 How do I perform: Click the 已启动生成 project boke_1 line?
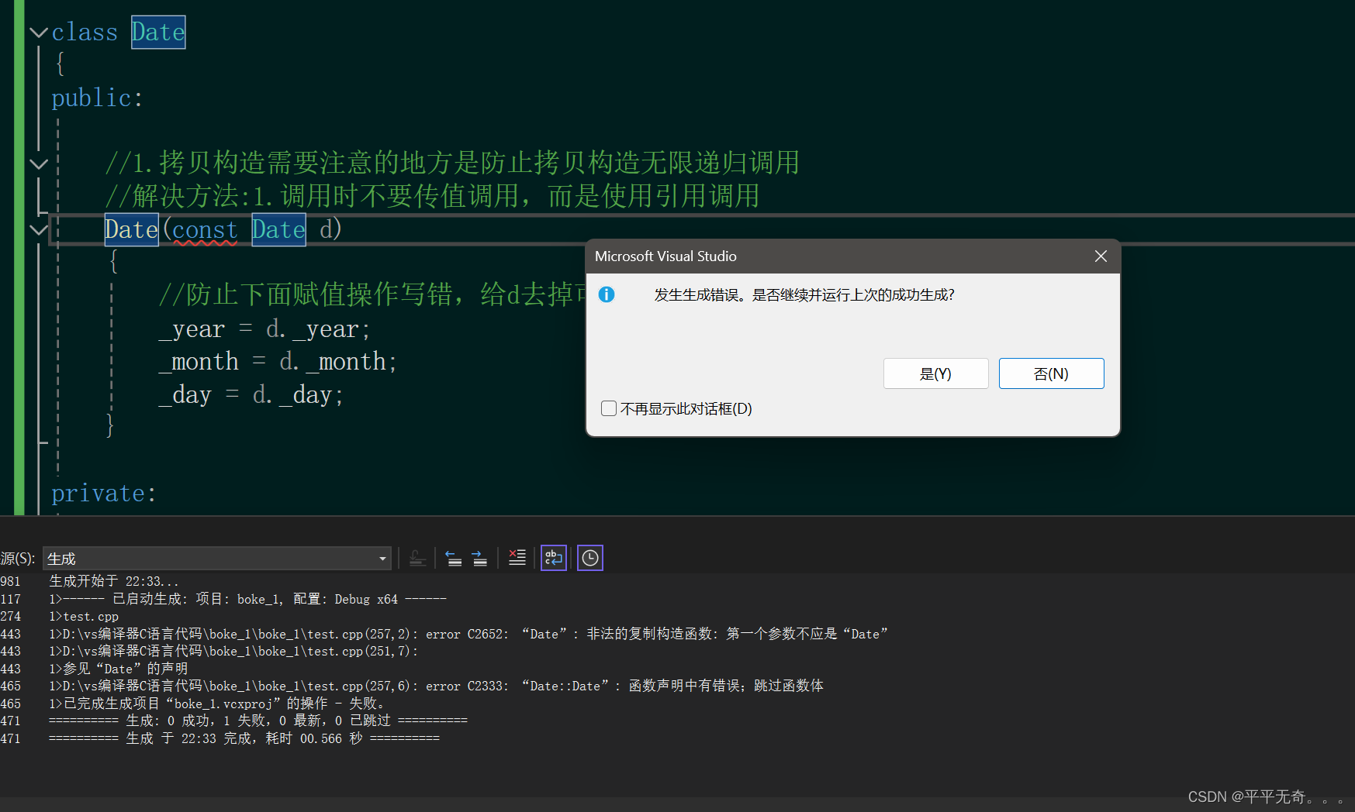tap(247, 599)
